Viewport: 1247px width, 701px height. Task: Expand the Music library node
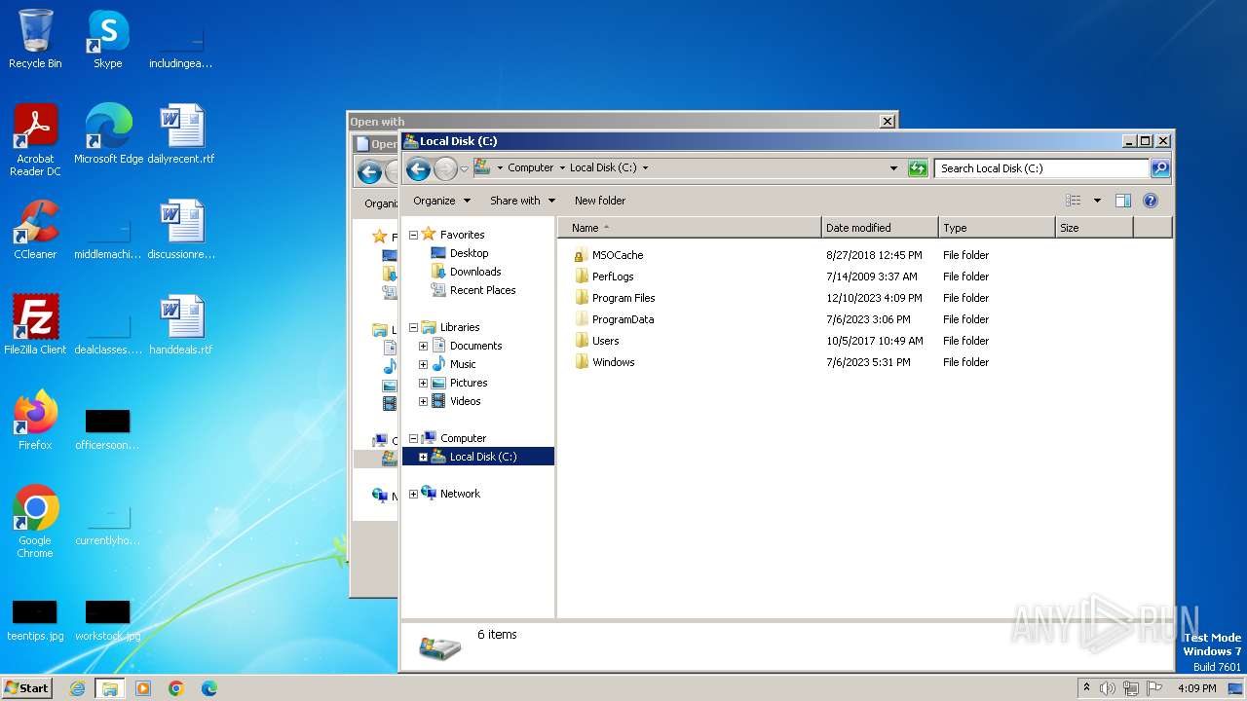pos(423,364)
